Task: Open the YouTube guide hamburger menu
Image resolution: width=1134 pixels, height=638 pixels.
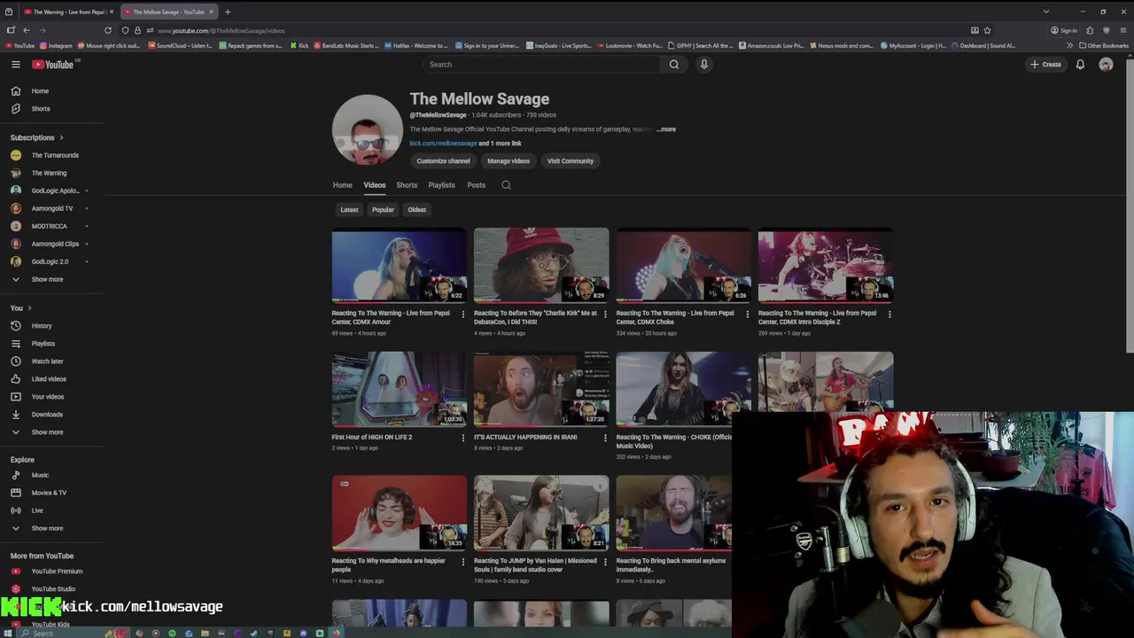Action: pos(15,64)
